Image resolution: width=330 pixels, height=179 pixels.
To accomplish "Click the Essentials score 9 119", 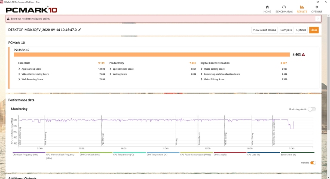I will click(x=101, y=63).
